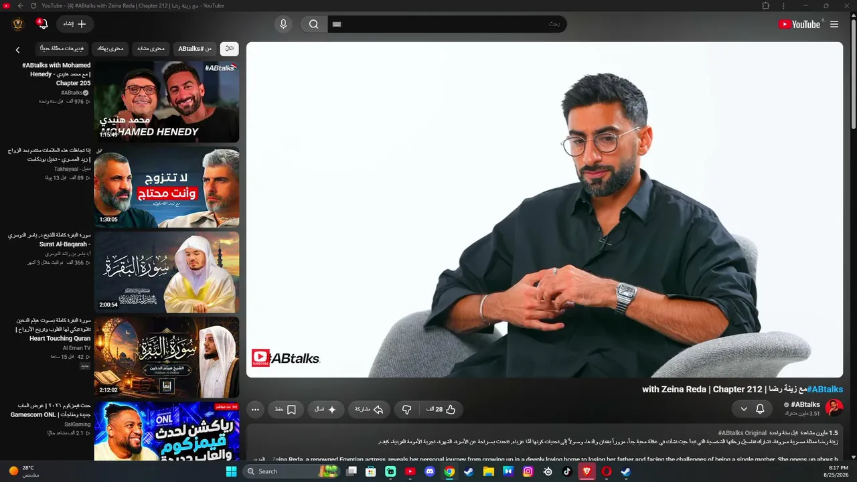Click the video player to pause or play

coord(544,210)
